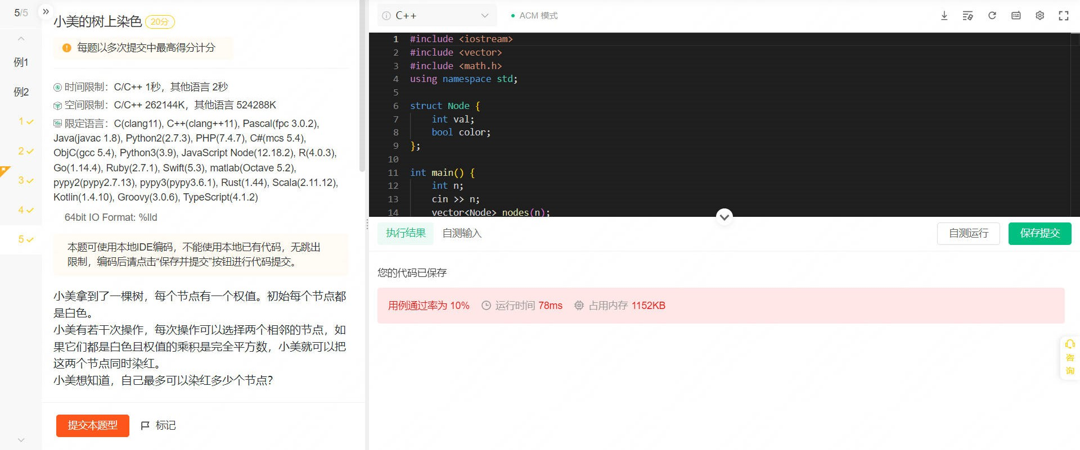
Task: Click the ACM 模式 indicator
Action: (x=534, y=16)
